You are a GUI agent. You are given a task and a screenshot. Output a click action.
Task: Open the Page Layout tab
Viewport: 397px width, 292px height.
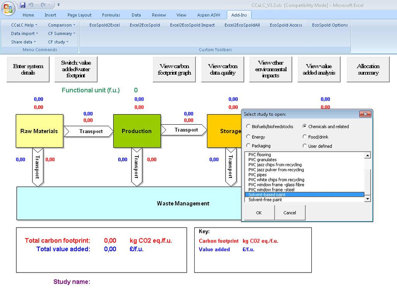pos(79,15)
